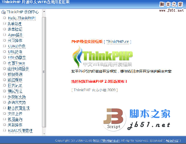Viewport: 186px width, 144px height.
Task: Click the bullet icon before 分页操作
Action: click(x=4, y=41)
